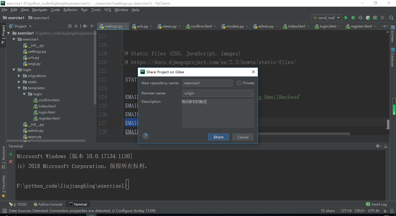Open the Database side panel

393,57
